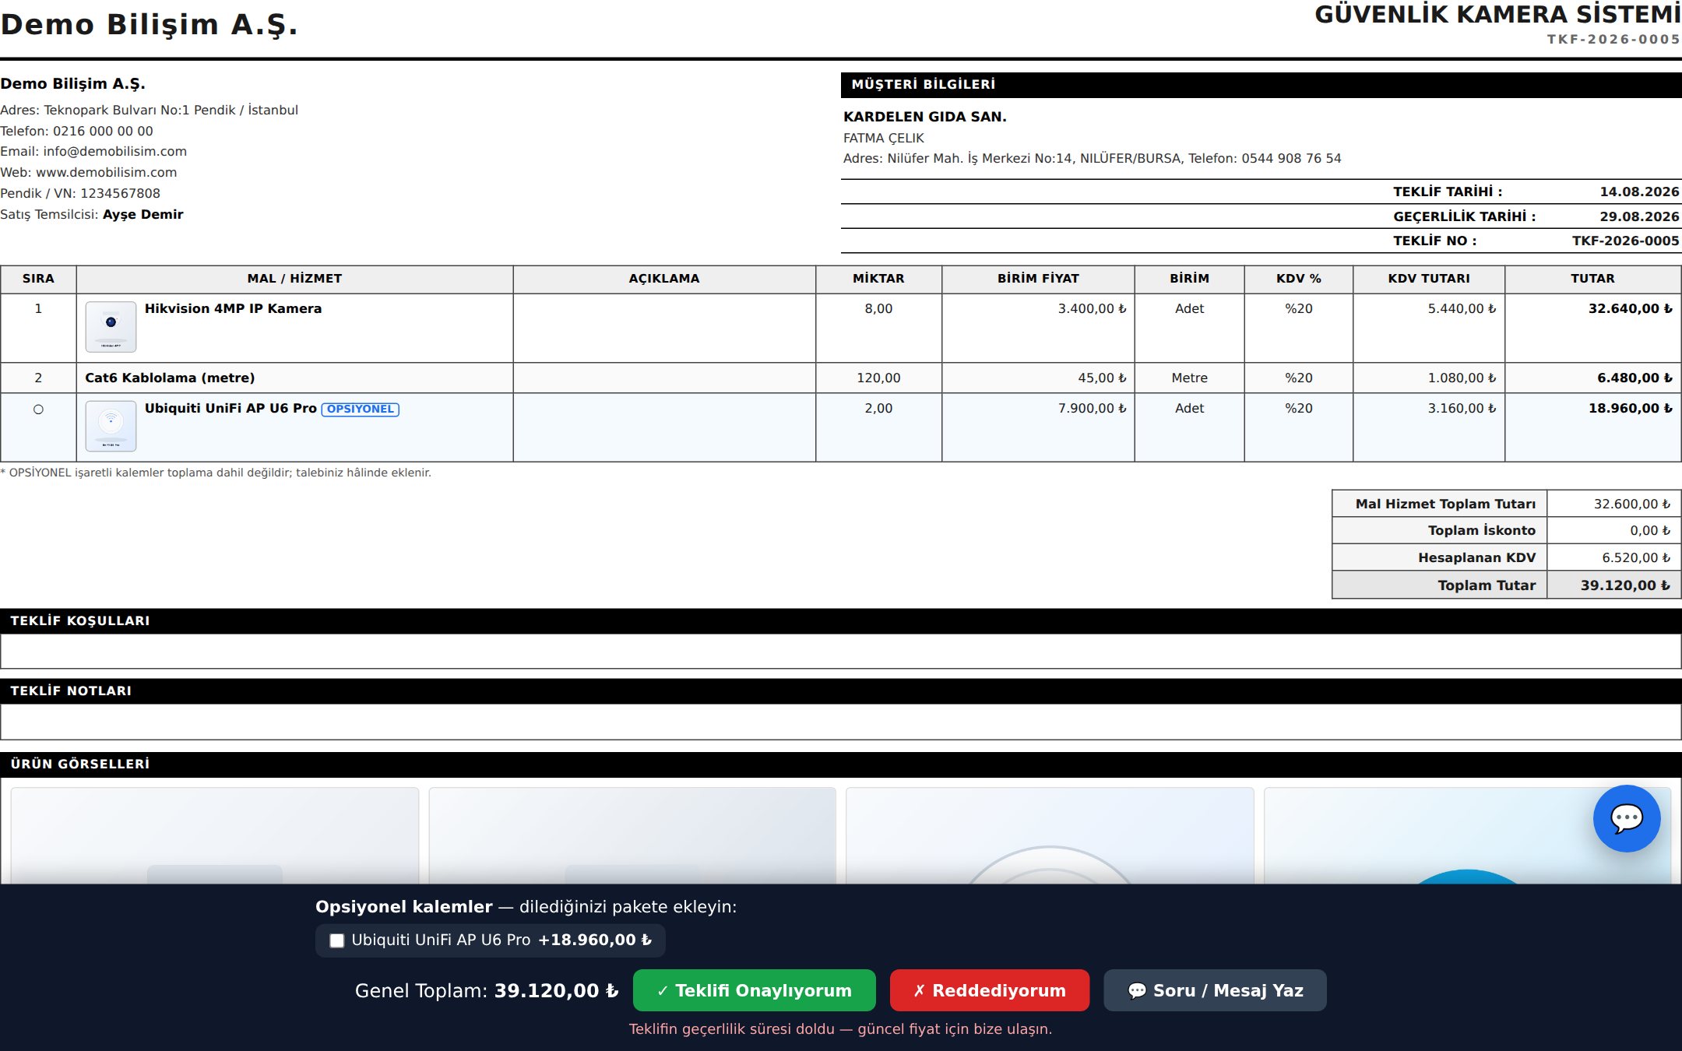Click Mal Hizmet Toplam Tutarı value
Image resolution: width=1682 pixels, height=1051 pixels.
point(1631,504)
